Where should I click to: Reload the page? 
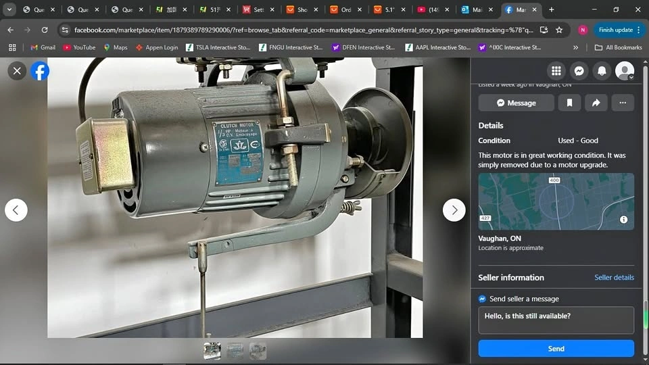(x=45, y=30)
